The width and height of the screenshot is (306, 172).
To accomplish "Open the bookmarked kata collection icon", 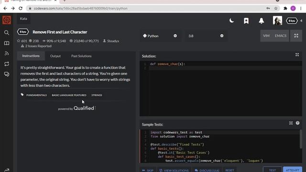I will pos(246,21).
